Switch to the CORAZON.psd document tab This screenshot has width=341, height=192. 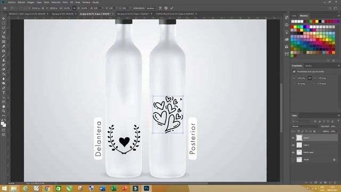click(175, 14)
